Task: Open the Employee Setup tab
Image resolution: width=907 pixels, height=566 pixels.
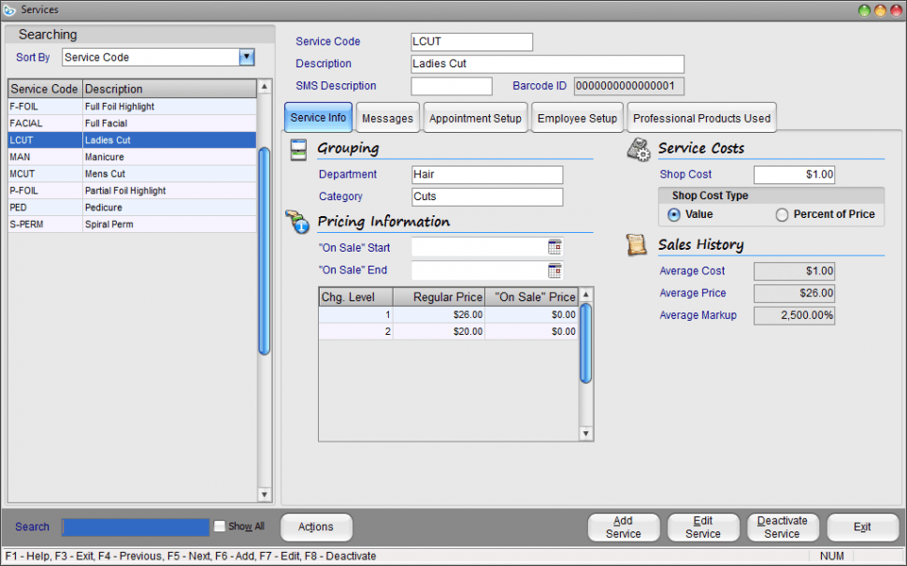Action: [577, 119]
